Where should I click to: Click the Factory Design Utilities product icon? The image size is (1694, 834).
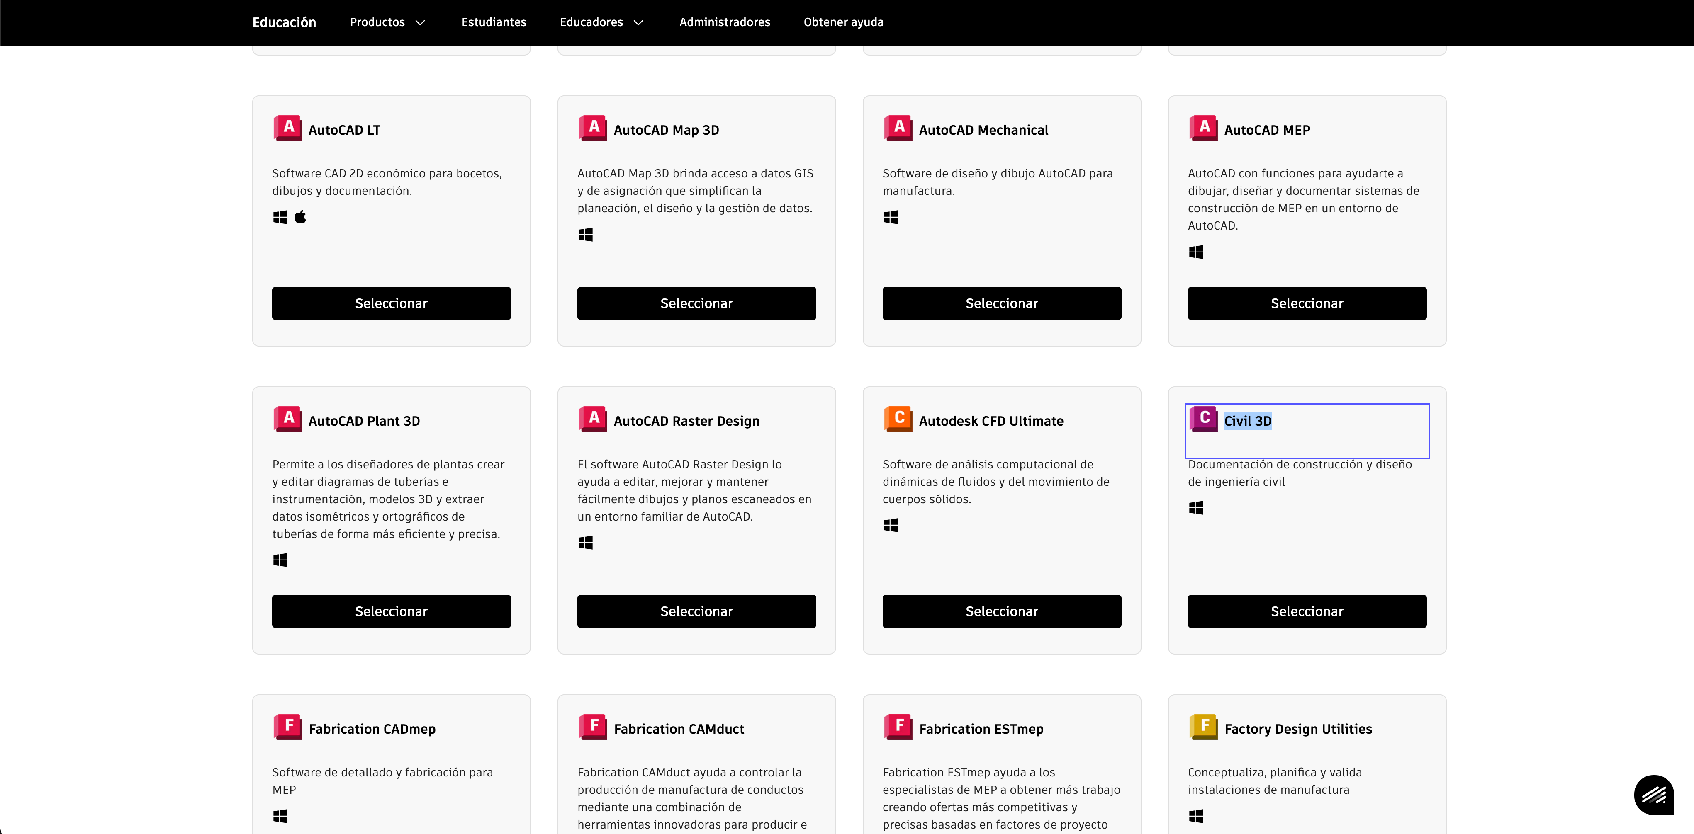coord(1203,727)
